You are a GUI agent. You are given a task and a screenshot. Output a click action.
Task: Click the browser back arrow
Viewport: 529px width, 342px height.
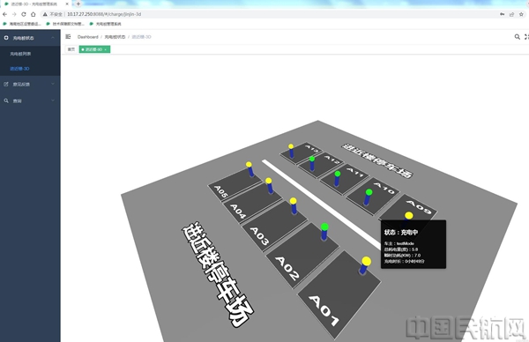coord(4,14)
